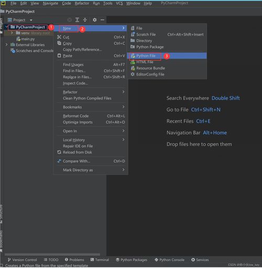Screen dimensions: 262x268
Task: Click the Expand All icon in Project toolbar
Action: point(77,20)
